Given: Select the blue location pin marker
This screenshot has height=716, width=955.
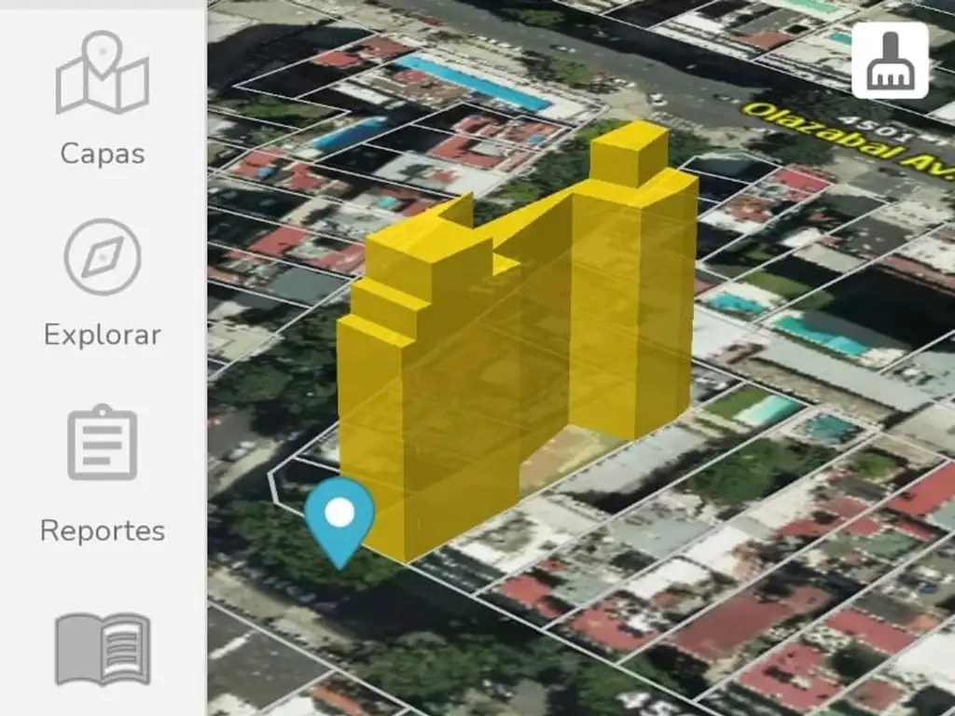Looking at the screenshot, I should click(339, 520).
